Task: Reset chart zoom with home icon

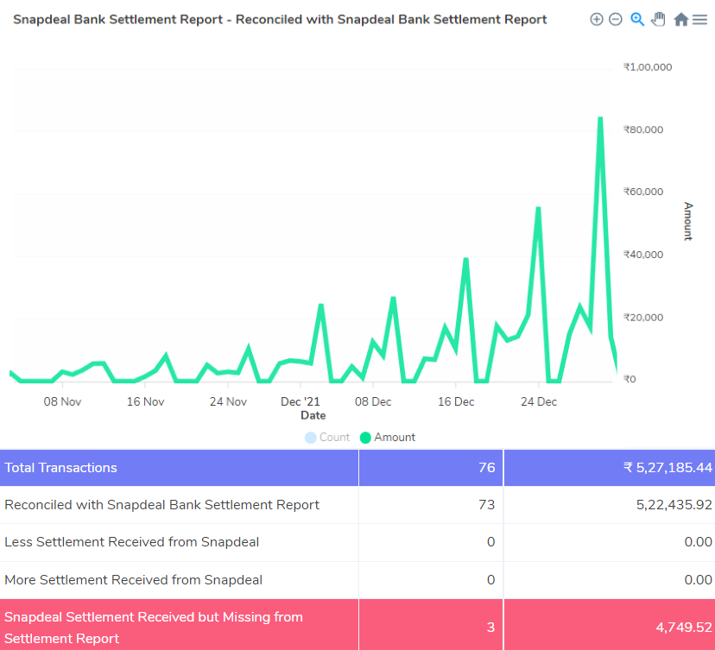Action: point(680,19)
